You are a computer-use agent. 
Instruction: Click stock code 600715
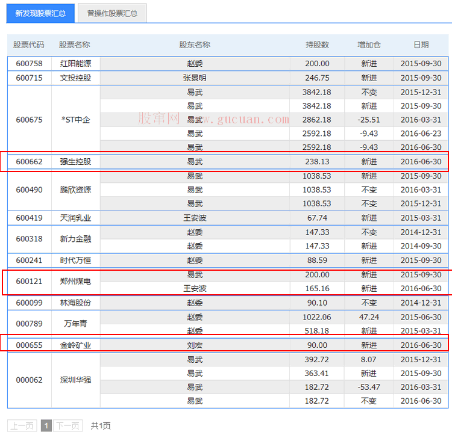(x=29, y=78)
